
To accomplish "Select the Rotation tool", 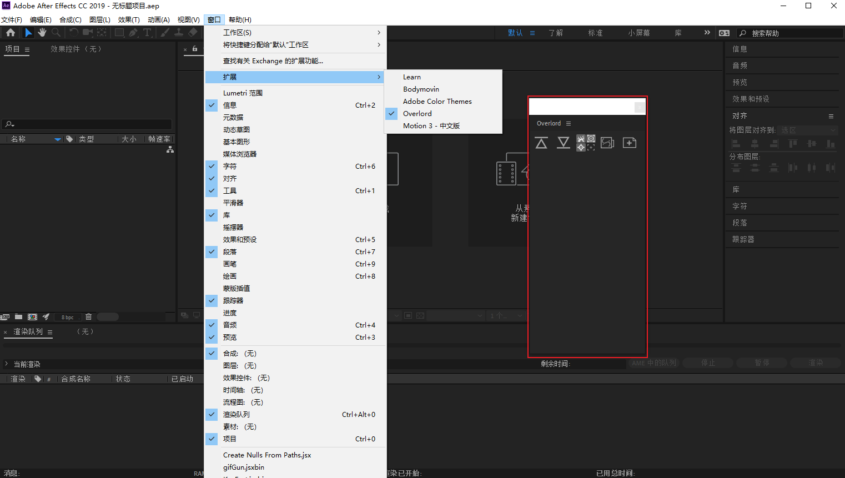I will [74, 33].
